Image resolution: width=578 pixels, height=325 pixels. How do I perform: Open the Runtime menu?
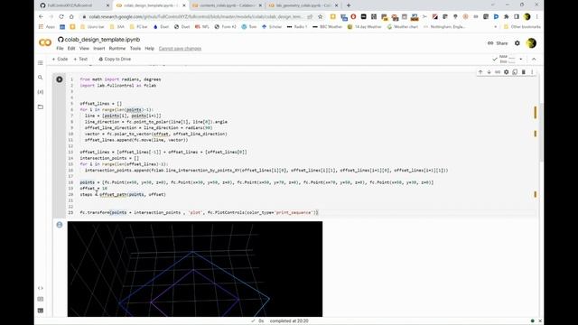117,49
